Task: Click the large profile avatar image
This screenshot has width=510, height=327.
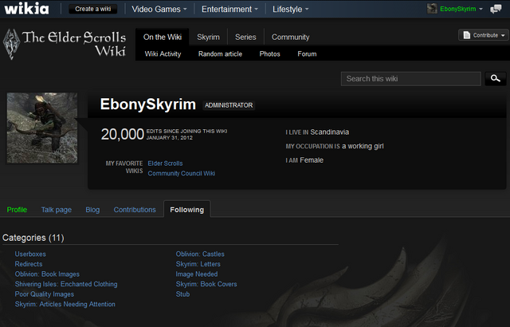Action: click(42, 128)
